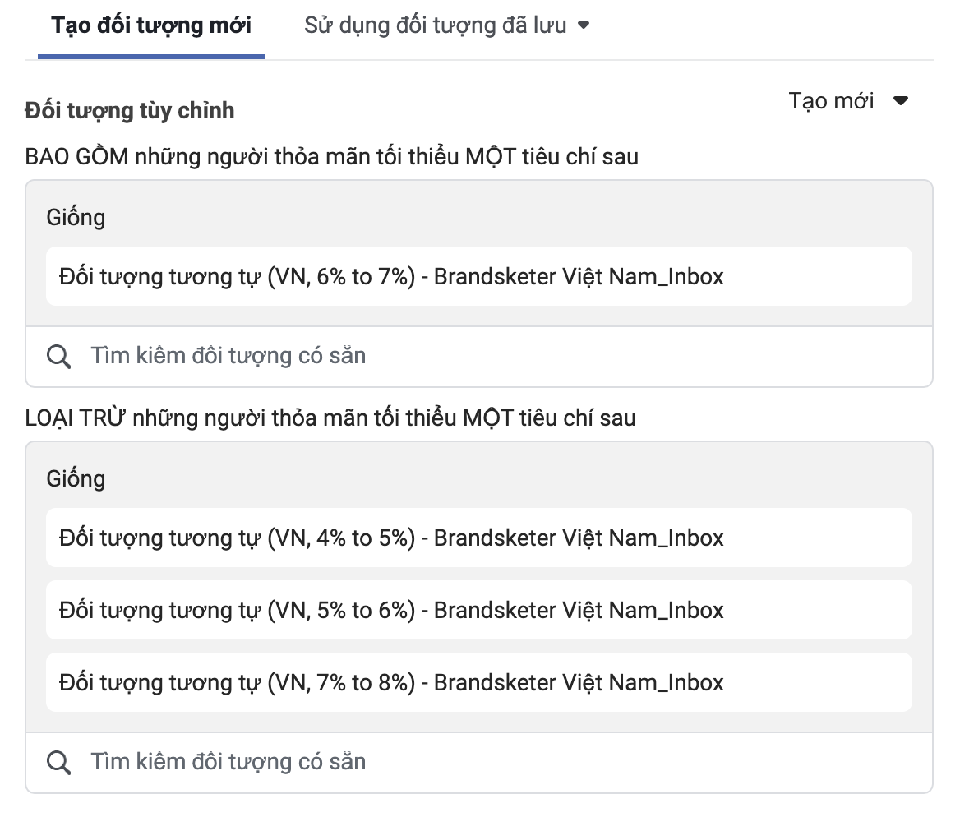The height and width of the screenshot is (817, 960).
Task: Click the BAO GỒM criteria description text
Action: (331, 157)
